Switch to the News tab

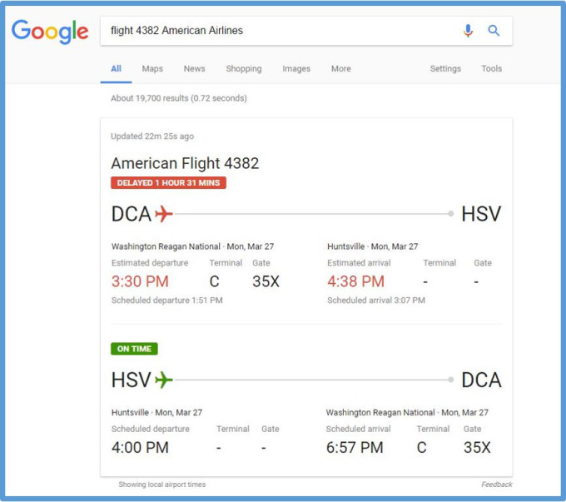tap(194, 69)
